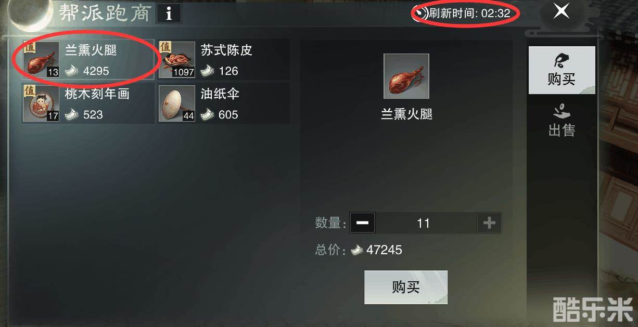
Task: Select the 苏式陈皮 item icon
Action: [x=177, y=60]
